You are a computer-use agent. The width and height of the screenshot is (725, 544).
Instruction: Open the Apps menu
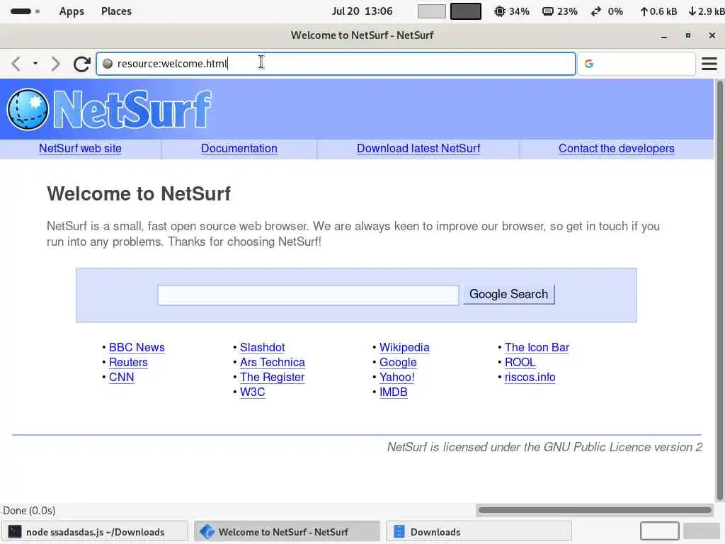click(x=72, y=11)
